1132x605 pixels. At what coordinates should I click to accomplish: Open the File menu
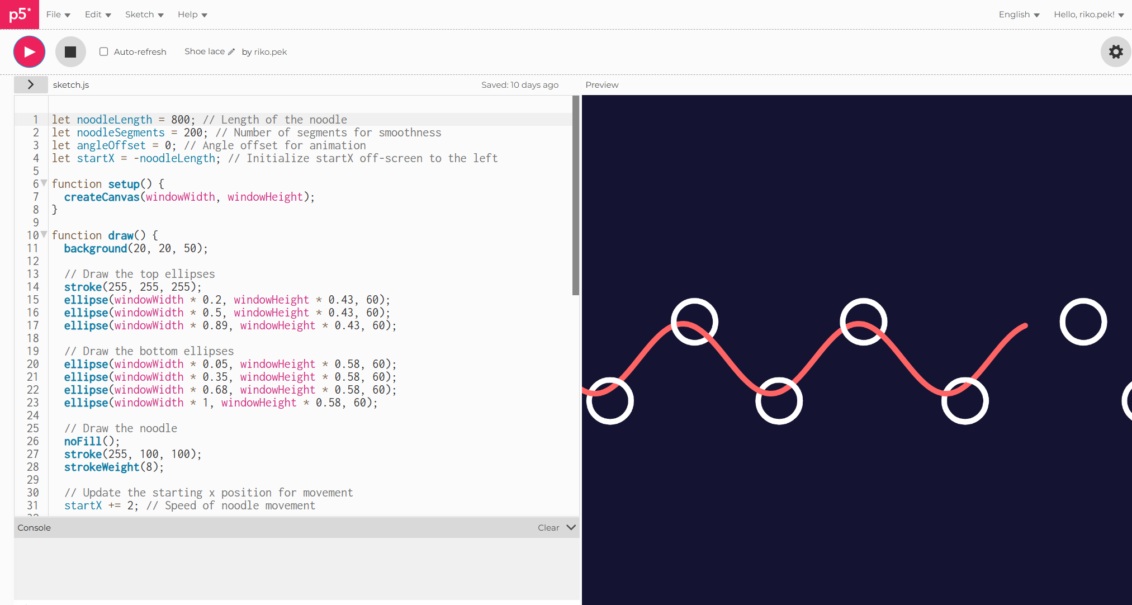click(58, 15)
